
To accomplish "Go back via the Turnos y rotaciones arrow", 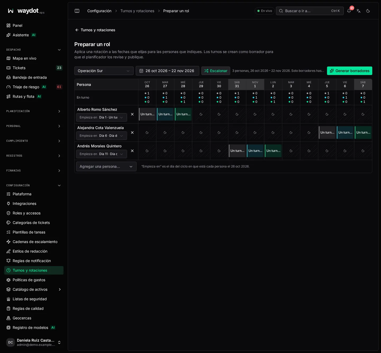I will [x=95, y=30].
